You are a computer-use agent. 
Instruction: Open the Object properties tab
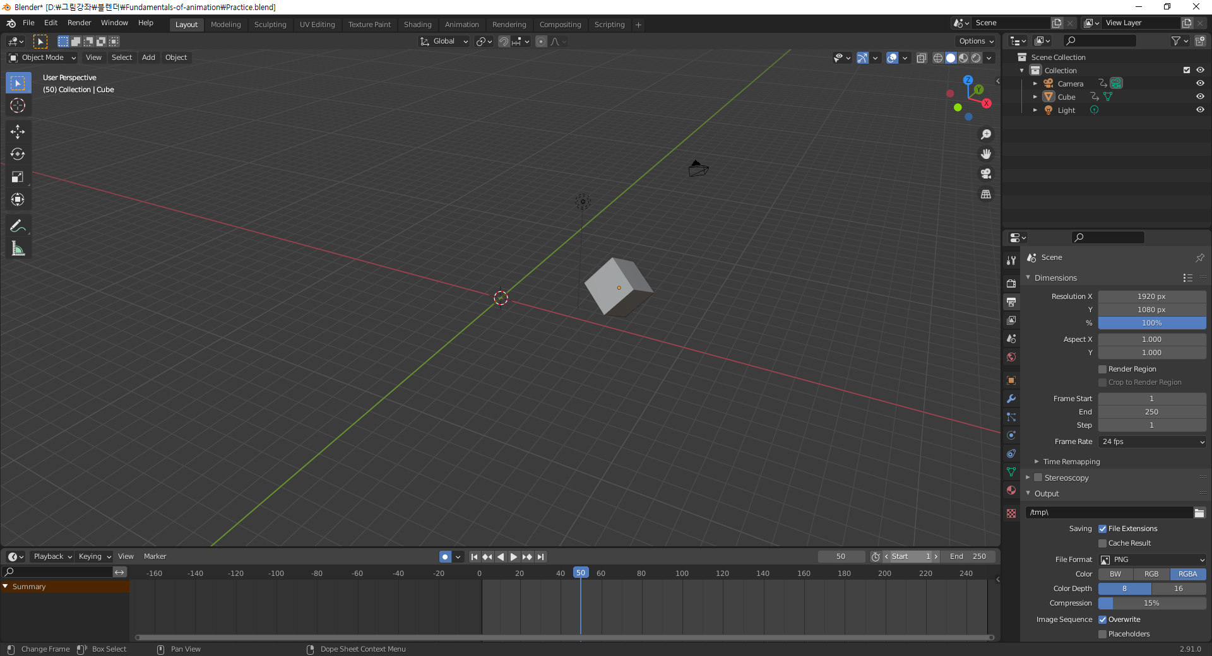[x=1011, y=380]
